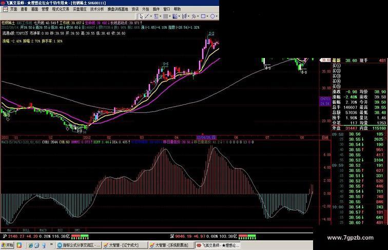388x250 pixels.
Task: Select the rectangle drawing tool
Action: pyautogui.click(x=203, y=16)
